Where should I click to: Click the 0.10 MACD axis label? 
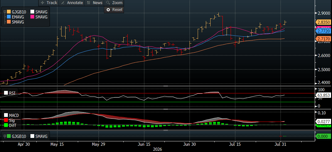[x=322, y=113]
